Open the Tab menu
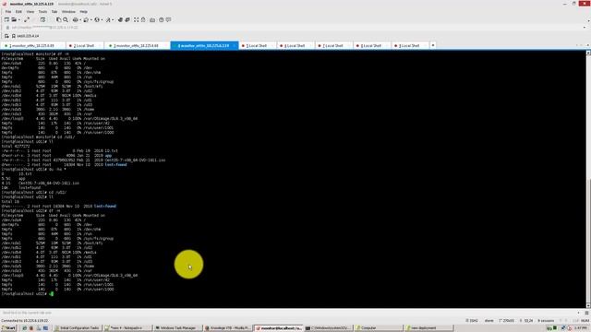The image size is (591, 332). (54, 12)
